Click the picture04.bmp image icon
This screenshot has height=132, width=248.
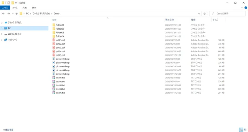[54, 70]
